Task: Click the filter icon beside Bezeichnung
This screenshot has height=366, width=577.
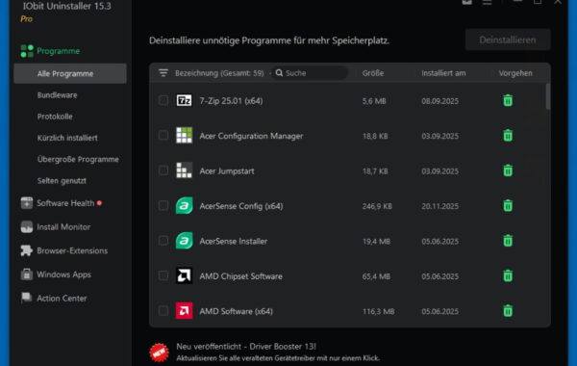Action: tap(163, 73)
